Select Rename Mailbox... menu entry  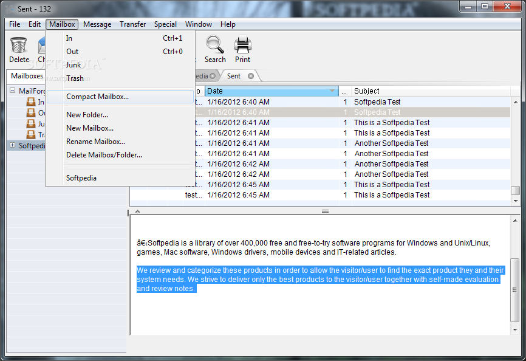pos(120,142)
